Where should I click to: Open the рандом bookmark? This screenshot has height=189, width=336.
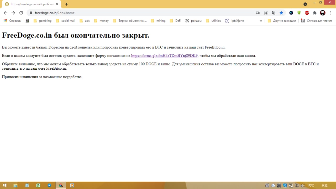pos(193,21)
